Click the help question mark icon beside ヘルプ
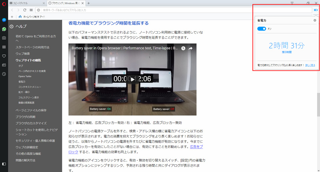This screenshot has height=172, width=320. 12,26
